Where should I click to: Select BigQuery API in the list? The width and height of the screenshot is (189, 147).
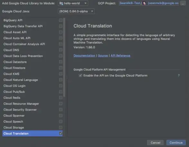[x=32, y=20]
